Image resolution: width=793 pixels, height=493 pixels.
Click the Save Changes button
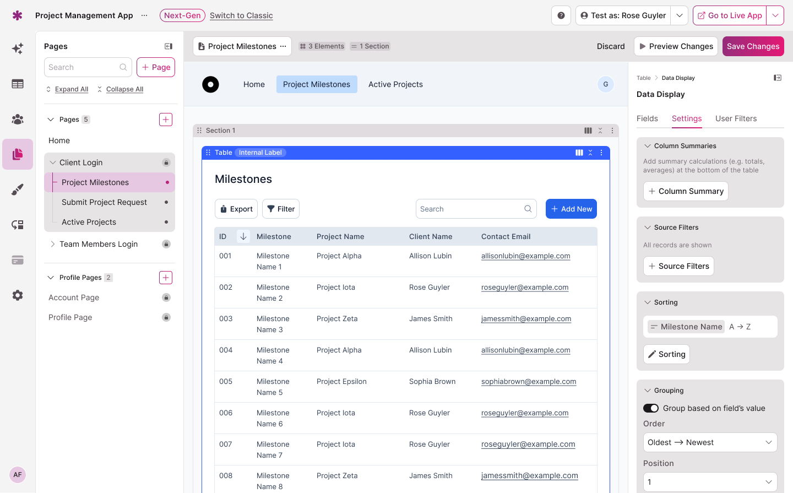(x=753, y=46)
